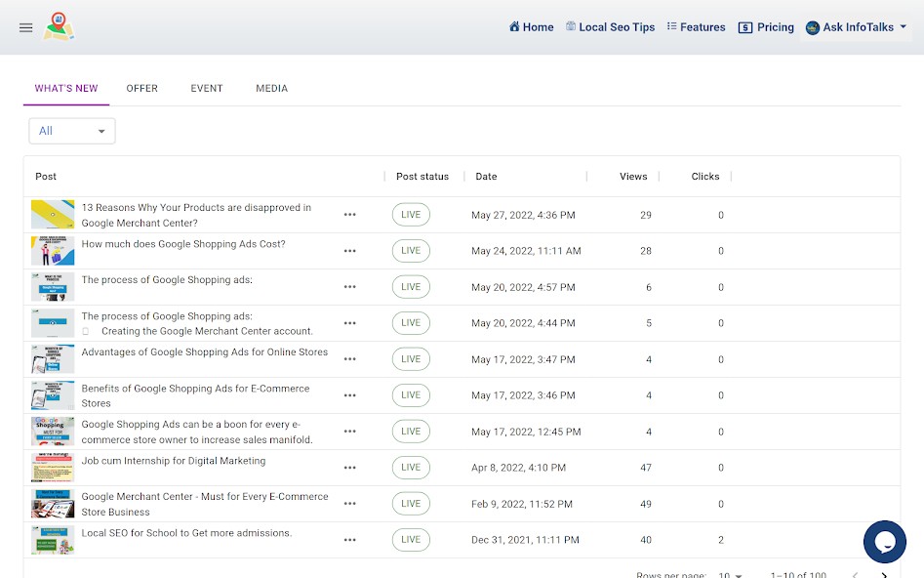Open three-dot menu for Local SEO for School post
This screenshot has height=578, width=924.
point(350,540)
